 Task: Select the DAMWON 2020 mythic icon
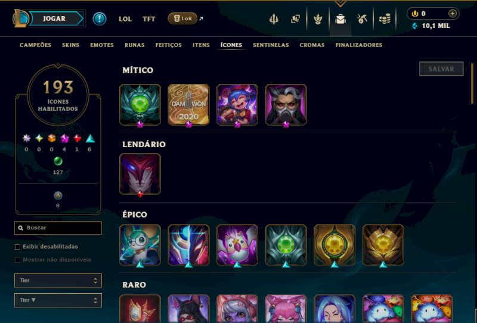188,105
